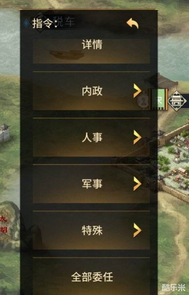The height and width of the screenshot is (295, 189).
Task: Click the 全部委任 delegate all button
Action: coord(91,276)
